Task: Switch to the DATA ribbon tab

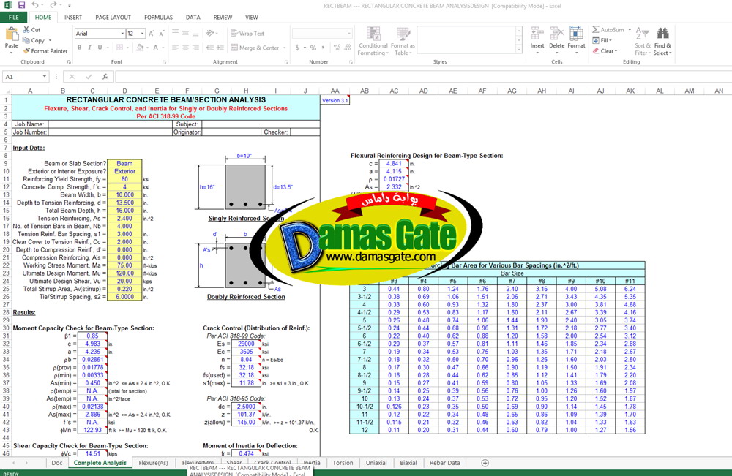Action: 193,18
